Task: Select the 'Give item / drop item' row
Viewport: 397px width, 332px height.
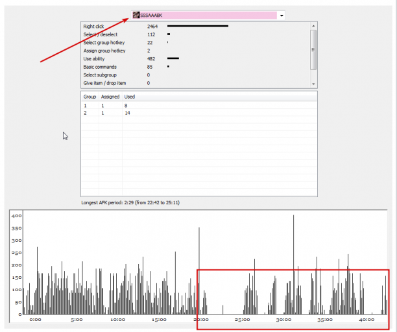Action: (x=195, y=83)
